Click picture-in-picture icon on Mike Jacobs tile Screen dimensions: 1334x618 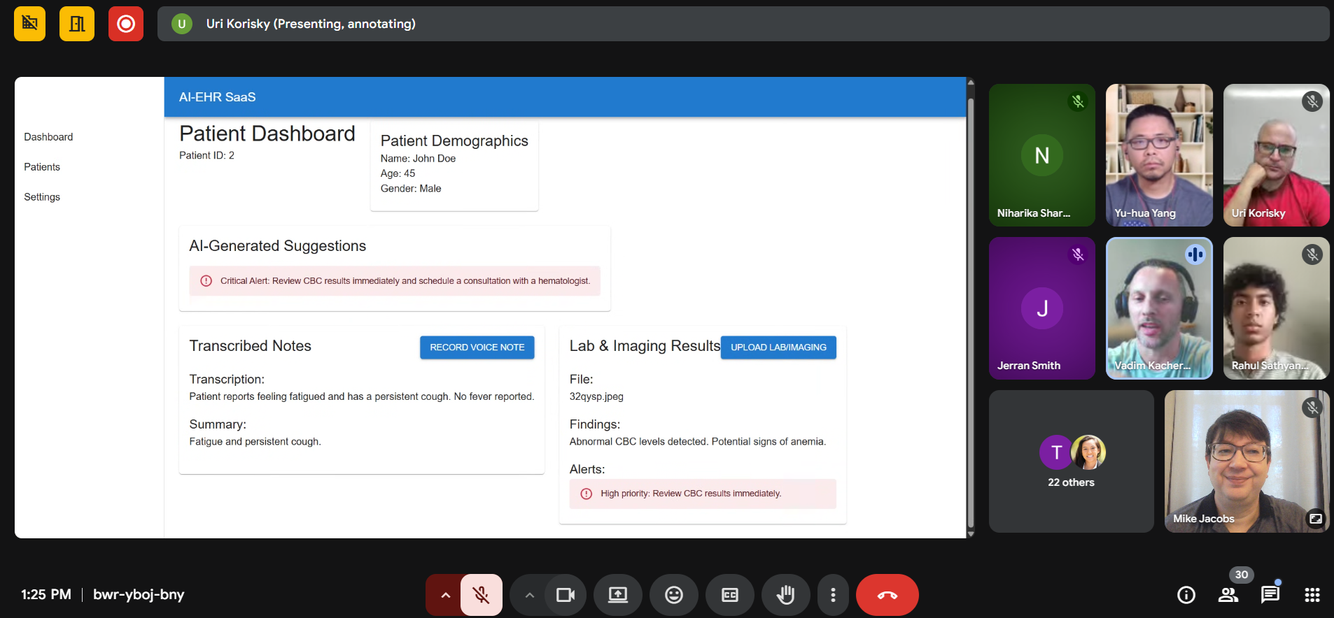point(1316,519)
